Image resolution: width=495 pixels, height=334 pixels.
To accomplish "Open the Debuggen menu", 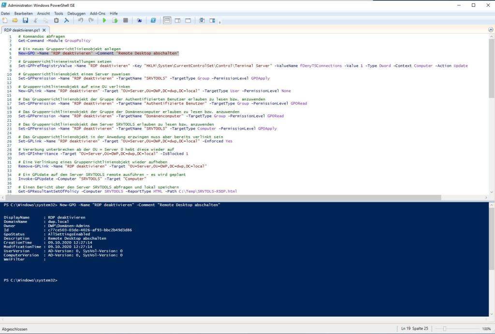I will [x=76, y=13].
